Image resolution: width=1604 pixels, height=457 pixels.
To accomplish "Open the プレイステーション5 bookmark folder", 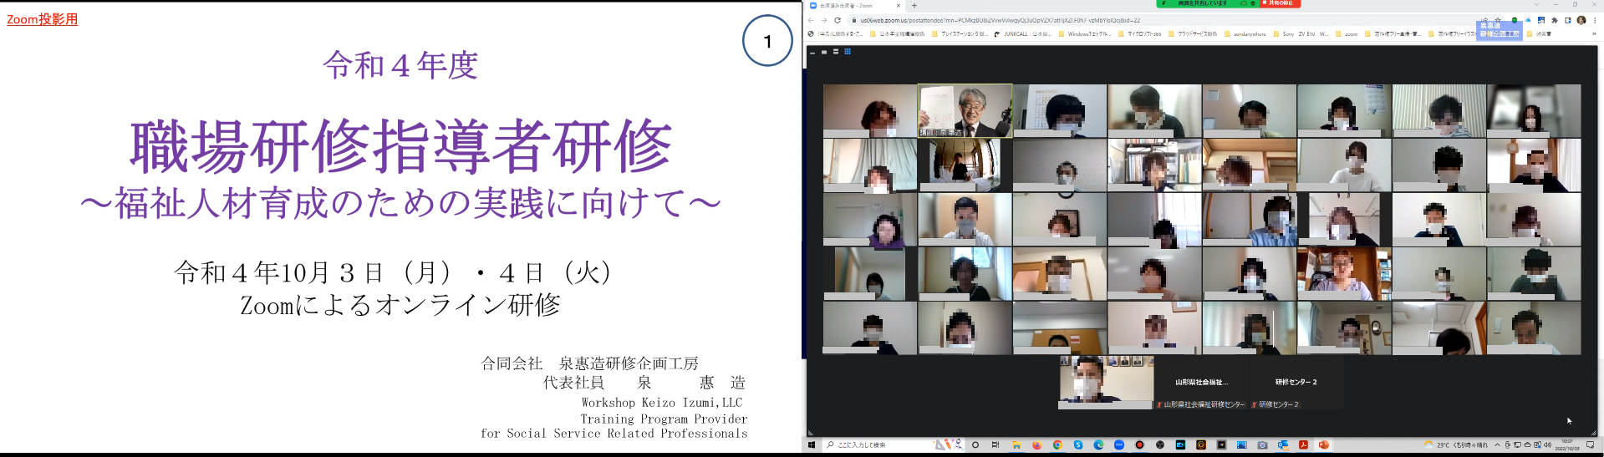I will click(x=960, y=34).
